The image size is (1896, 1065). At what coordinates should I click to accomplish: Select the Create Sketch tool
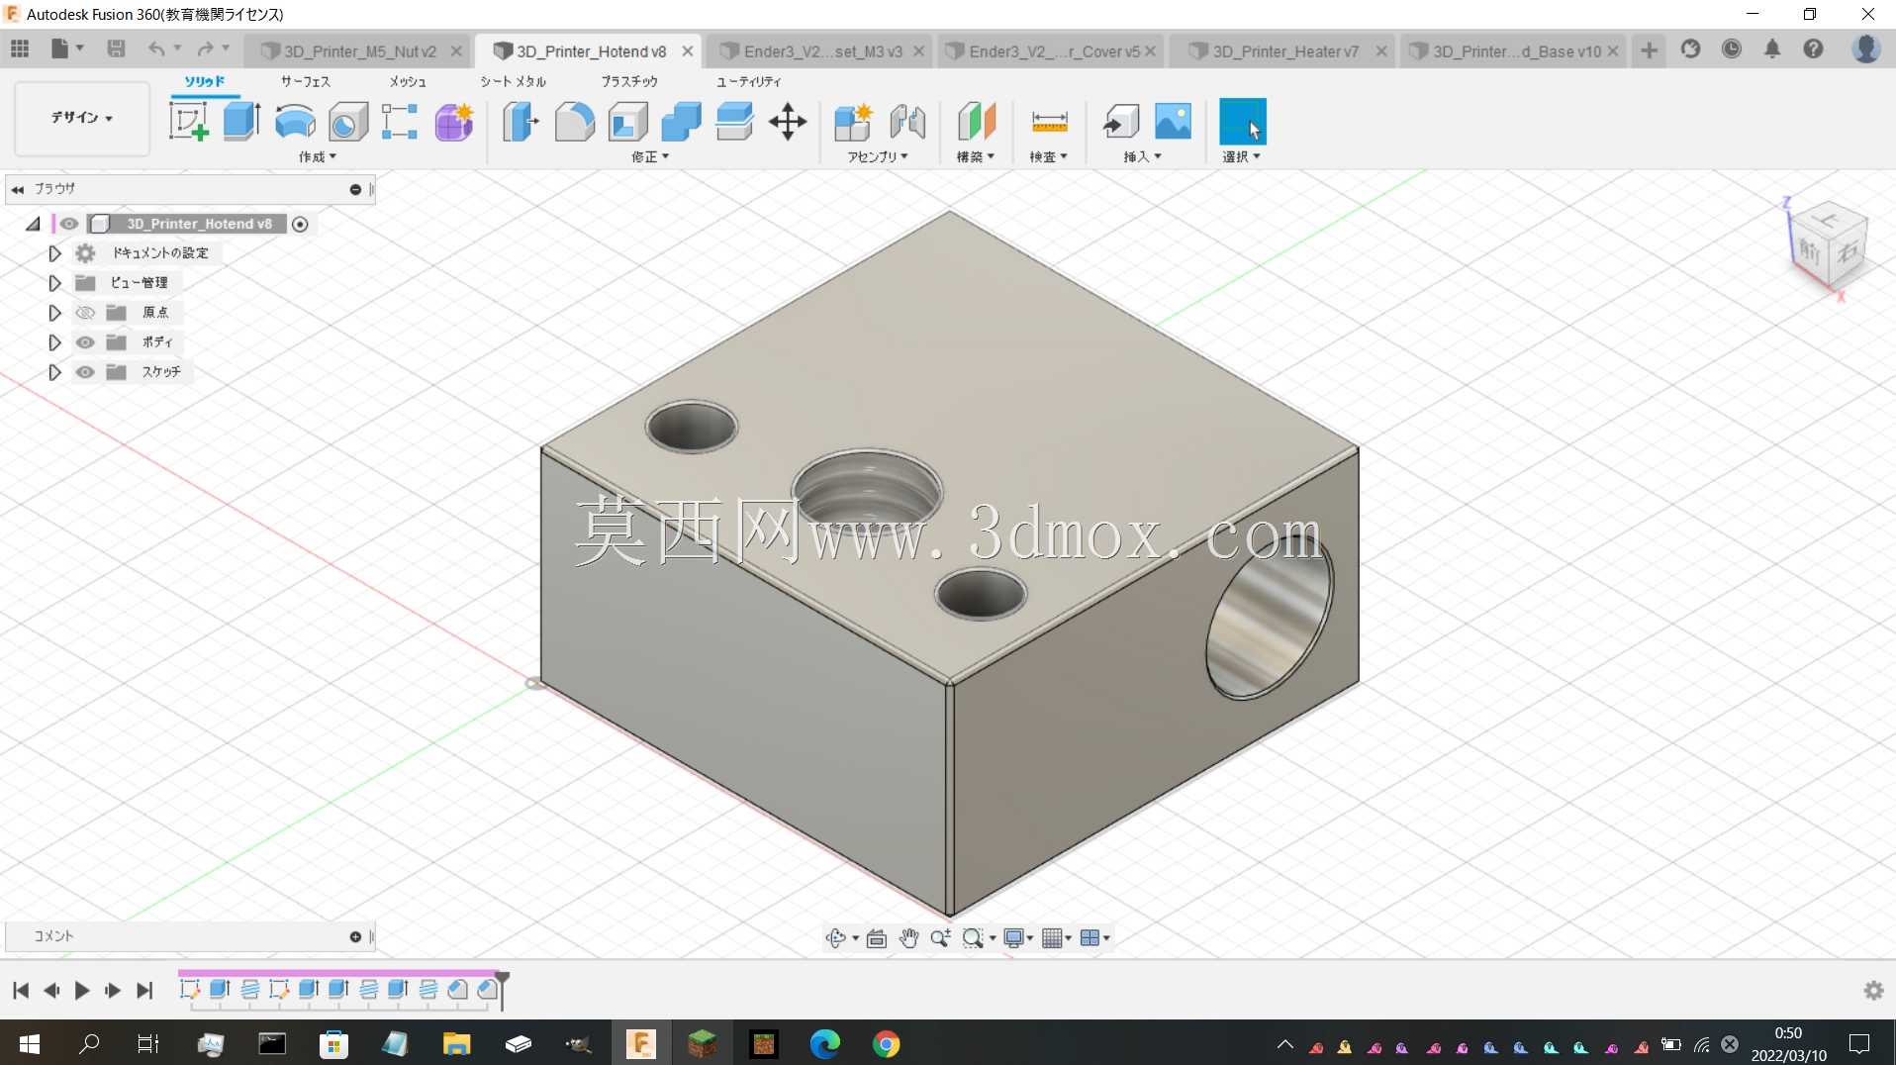point(188,122)
